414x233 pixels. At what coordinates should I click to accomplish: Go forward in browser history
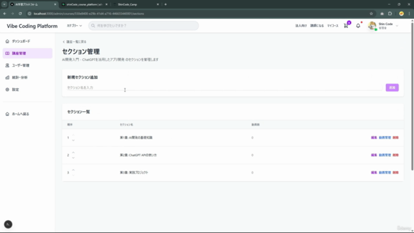(x=12, y=14)
